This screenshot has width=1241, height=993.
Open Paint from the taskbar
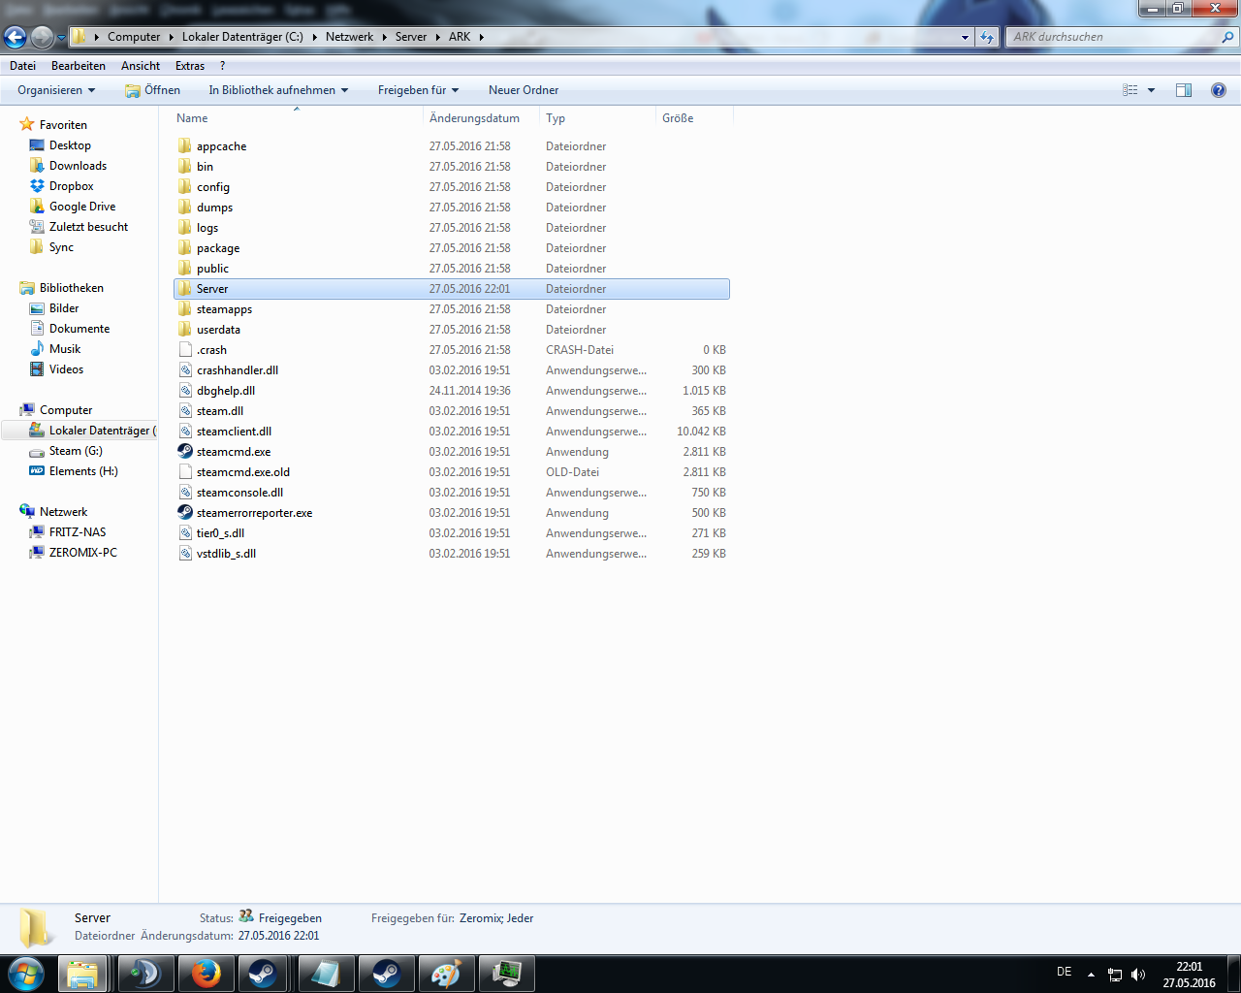tap(446, 974)
